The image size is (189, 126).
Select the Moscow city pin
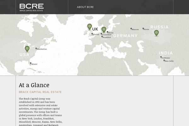tap(131, 29)
